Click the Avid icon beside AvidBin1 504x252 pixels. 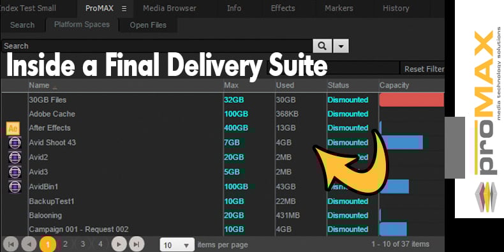[x=15, y=187]
